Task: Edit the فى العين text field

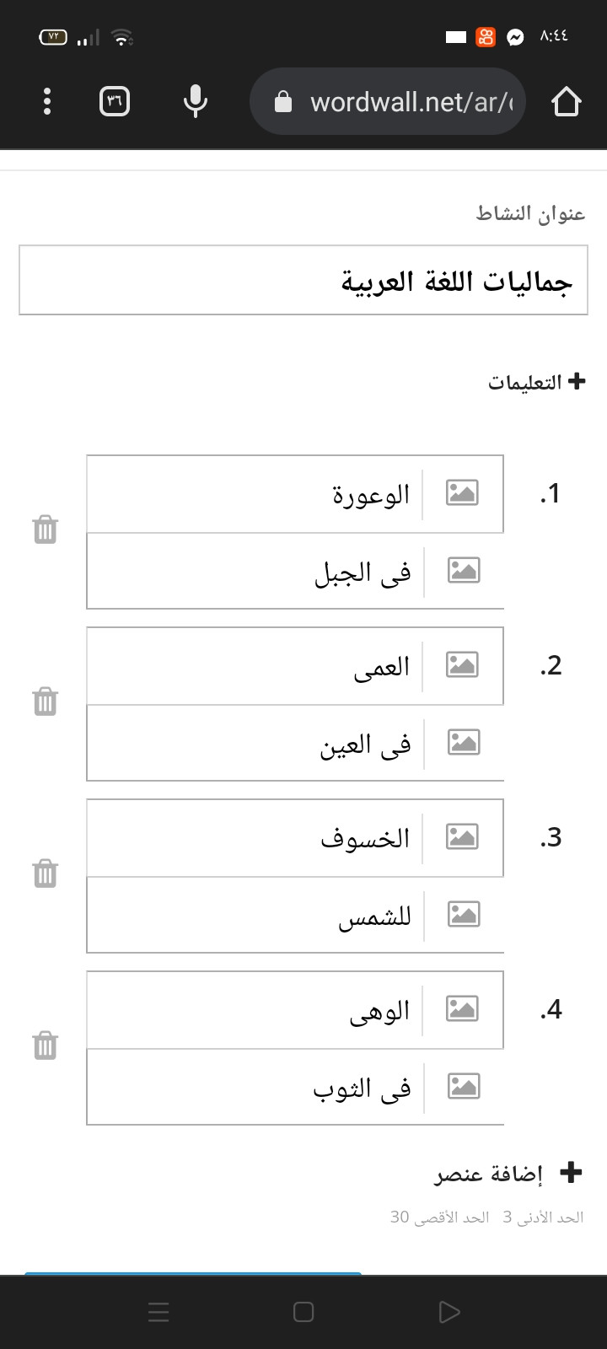Action: coord(254,743)
